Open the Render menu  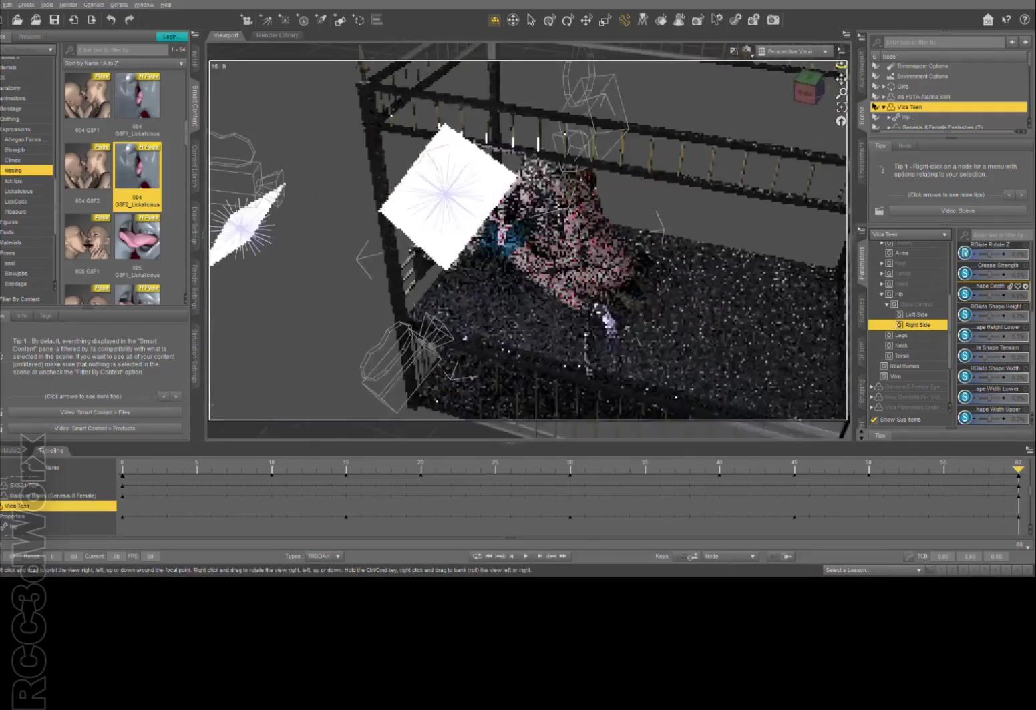(x=68, y=5)
